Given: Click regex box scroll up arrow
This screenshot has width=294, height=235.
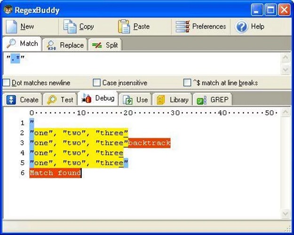Looking at the screenshot, I should 286,57.
